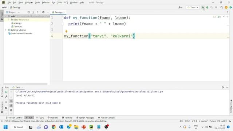The image size is (233, 131).
Task: Open the Python Console tool window
Action: 106,118
